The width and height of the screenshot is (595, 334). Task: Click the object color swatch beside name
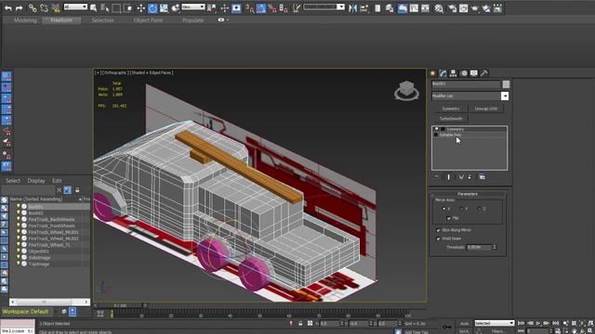pos(506,84)
